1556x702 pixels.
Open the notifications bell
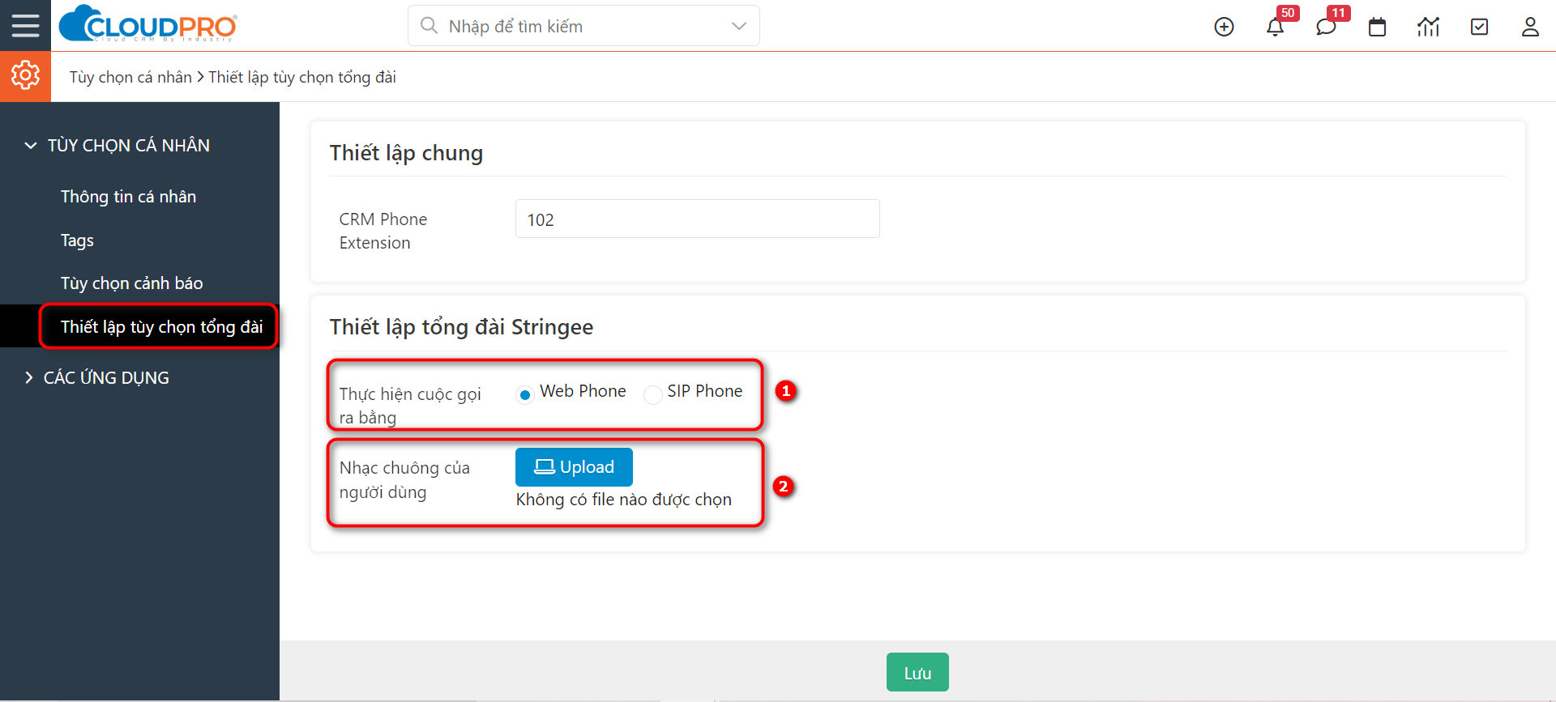click(x=1275, y=28)
